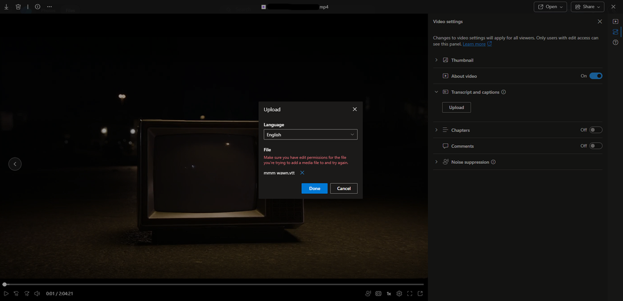Click Upload under Transcript and captions
This screenshot has width=623, height=301.
pyautogui.click(x=456, y=107)
